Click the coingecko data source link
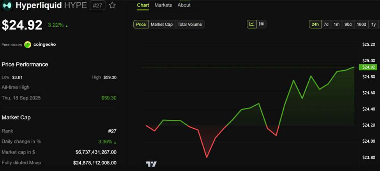 (x=44, y=45)
